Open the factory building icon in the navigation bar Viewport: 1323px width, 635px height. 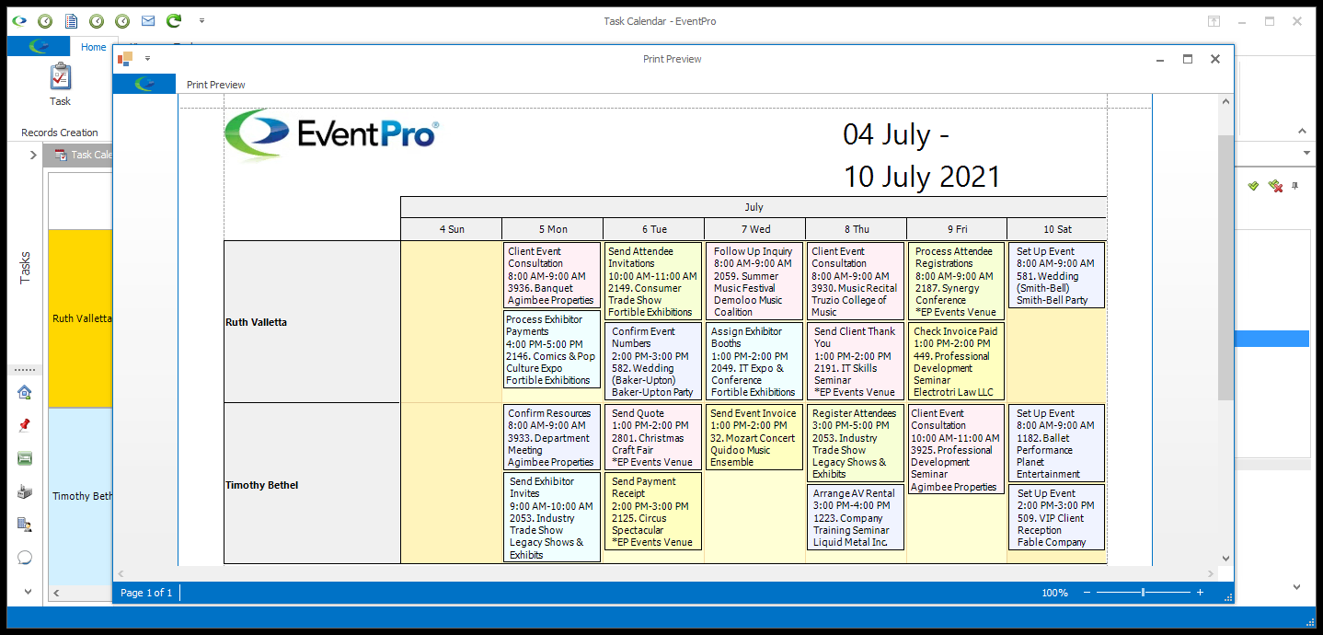pos(25,491)
